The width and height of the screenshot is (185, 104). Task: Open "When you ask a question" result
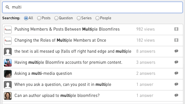pos(63,84)
